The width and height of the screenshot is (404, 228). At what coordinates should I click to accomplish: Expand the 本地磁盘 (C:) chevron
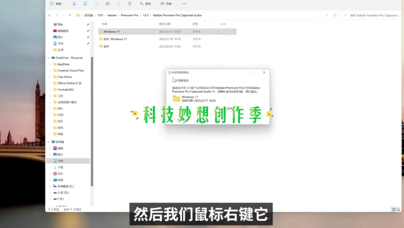click(x=50, y=186)
